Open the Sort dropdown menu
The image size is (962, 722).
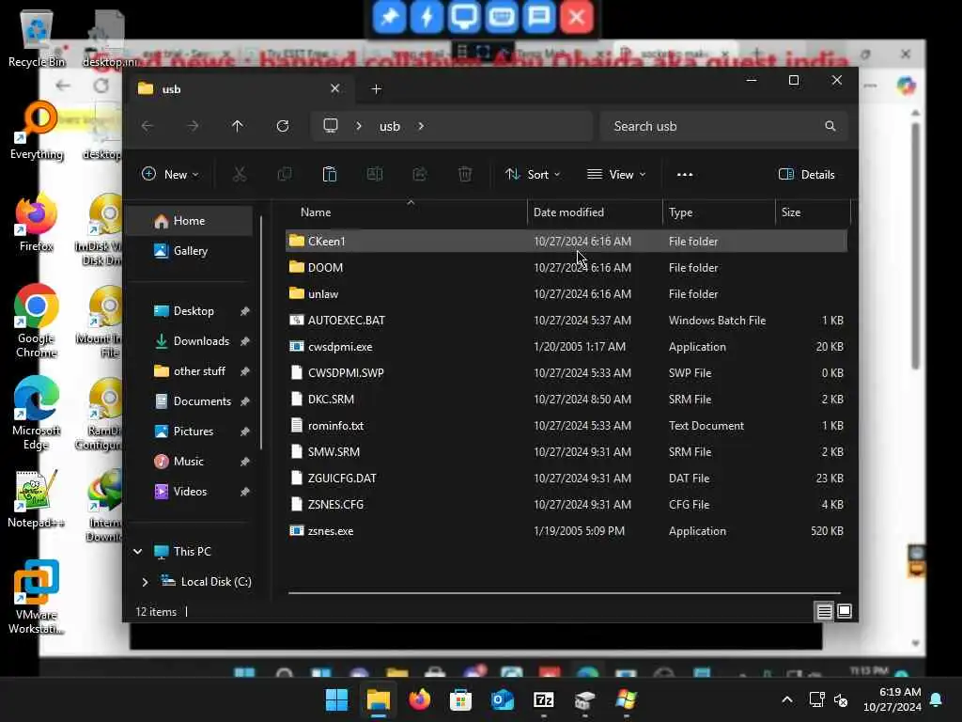[x=533, y=174]
